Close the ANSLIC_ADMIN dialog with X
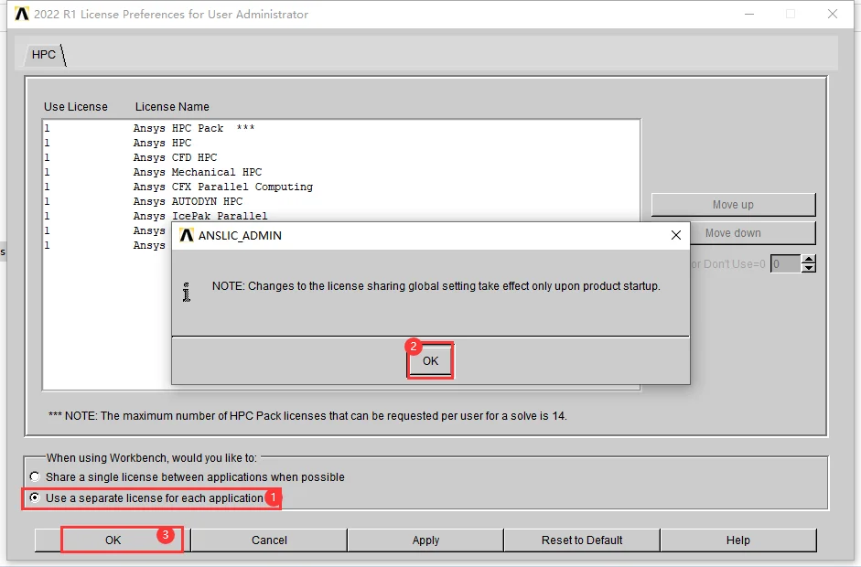The image size is (861, 567). coord(676,235)
